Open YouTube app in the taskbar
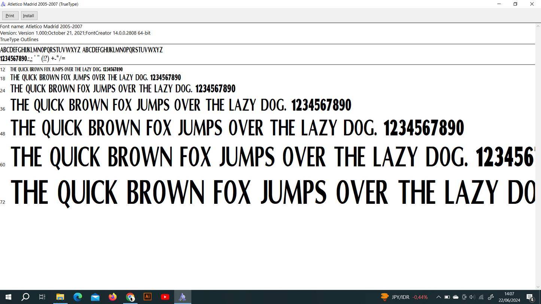Screen dimensions: 541x304 (x=165, y=297)
